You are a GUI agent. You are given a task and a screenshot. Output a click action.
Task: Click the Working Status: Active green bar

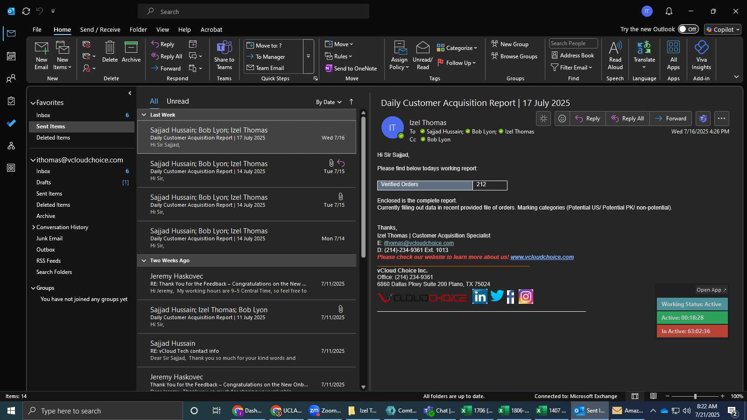[692, 304]
